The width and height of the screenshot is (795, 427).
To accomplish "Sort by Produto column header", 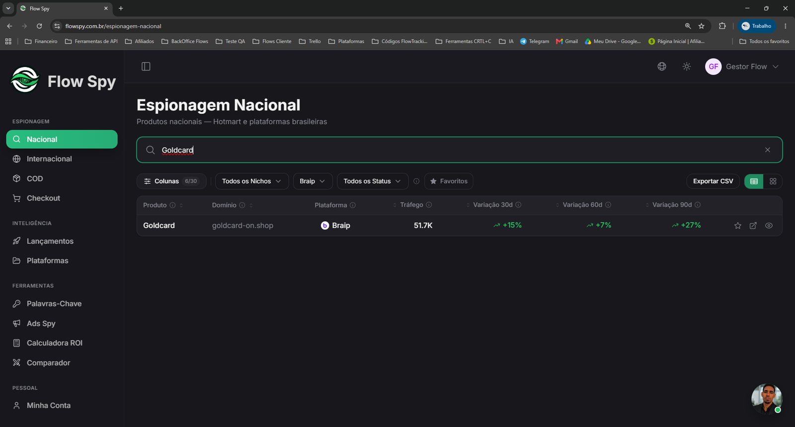I will click(155, 205).
